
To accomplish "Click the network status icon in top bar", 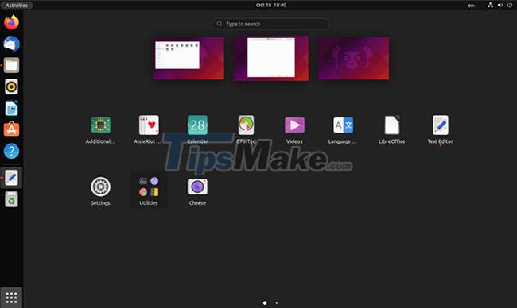I will [490, 5].
